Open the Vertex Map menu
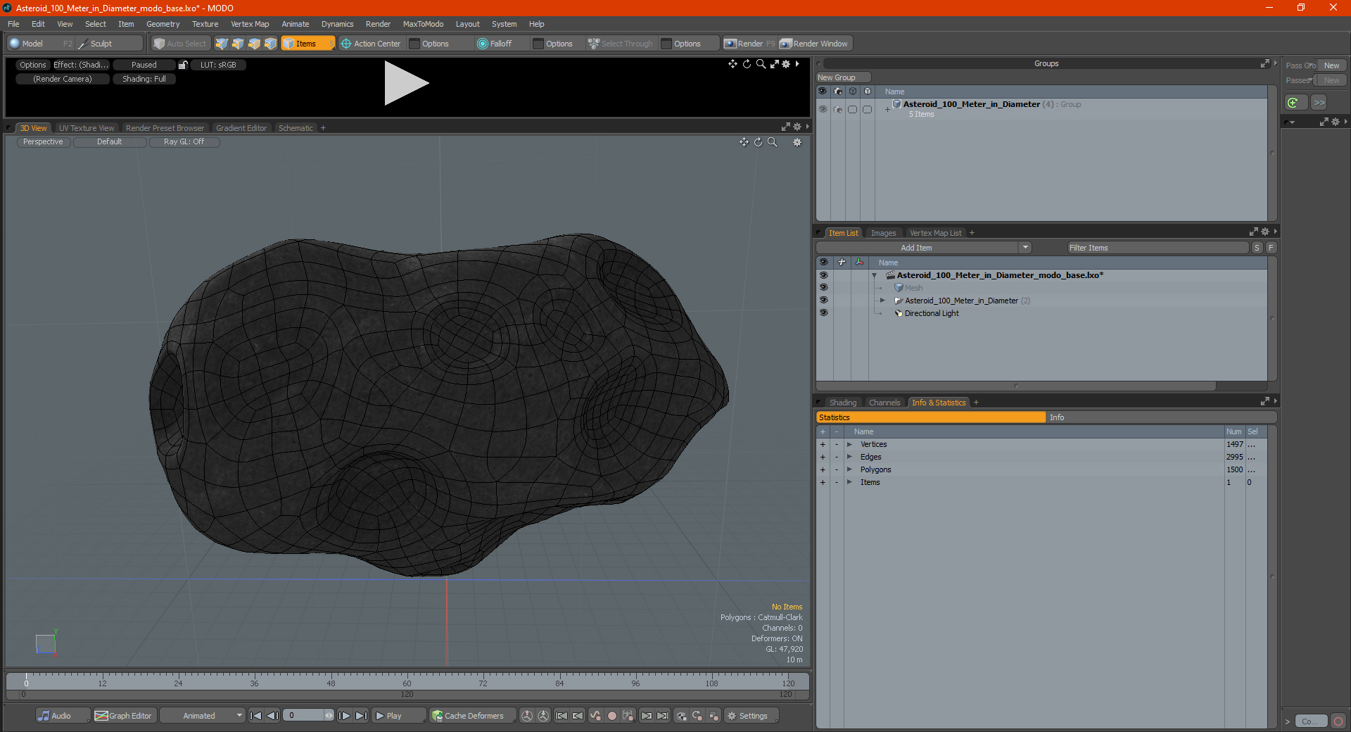1351x732 pixels. point(250,24)
